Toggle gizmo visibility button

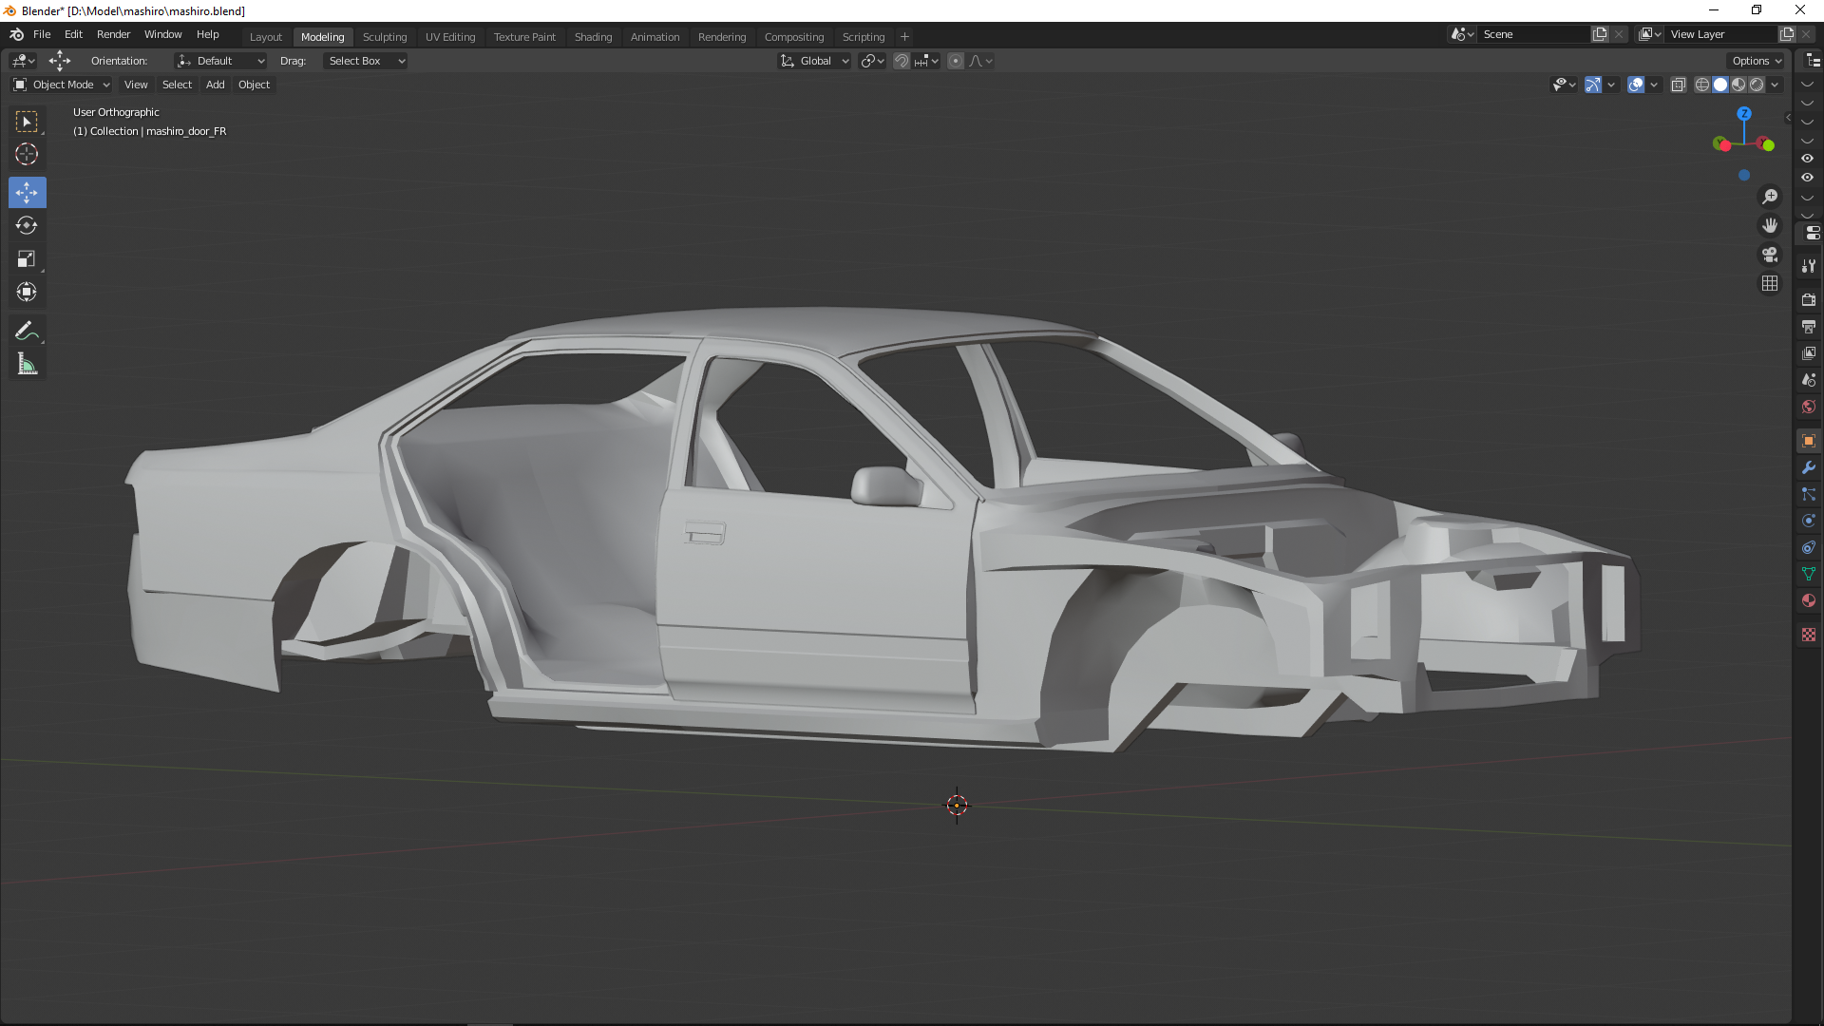[x=1593, y=85]
